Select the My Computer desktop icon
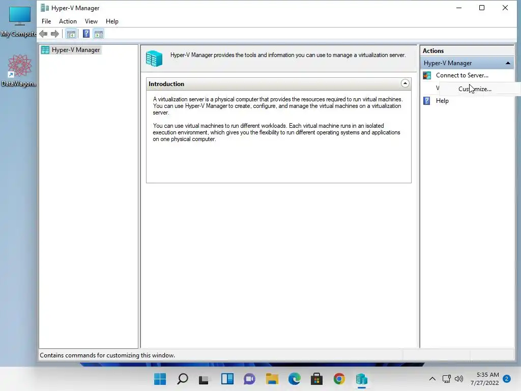 point(19,21)
